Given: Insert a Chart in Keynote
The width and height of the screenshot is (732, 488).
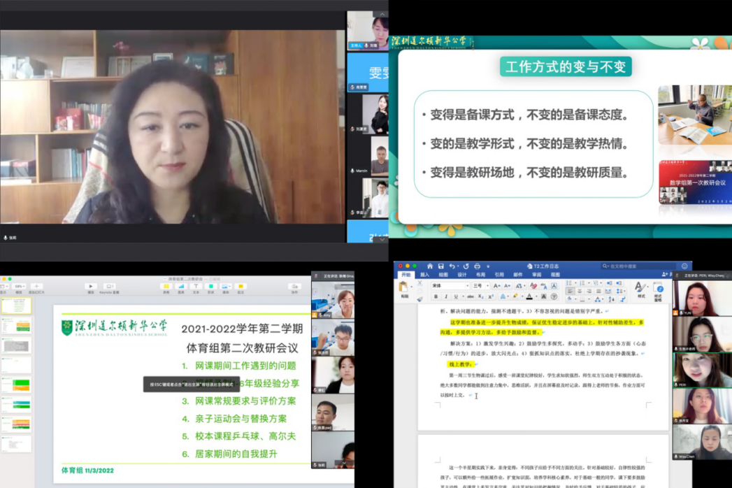Looking at the screenshot, I should click(181, 286).
